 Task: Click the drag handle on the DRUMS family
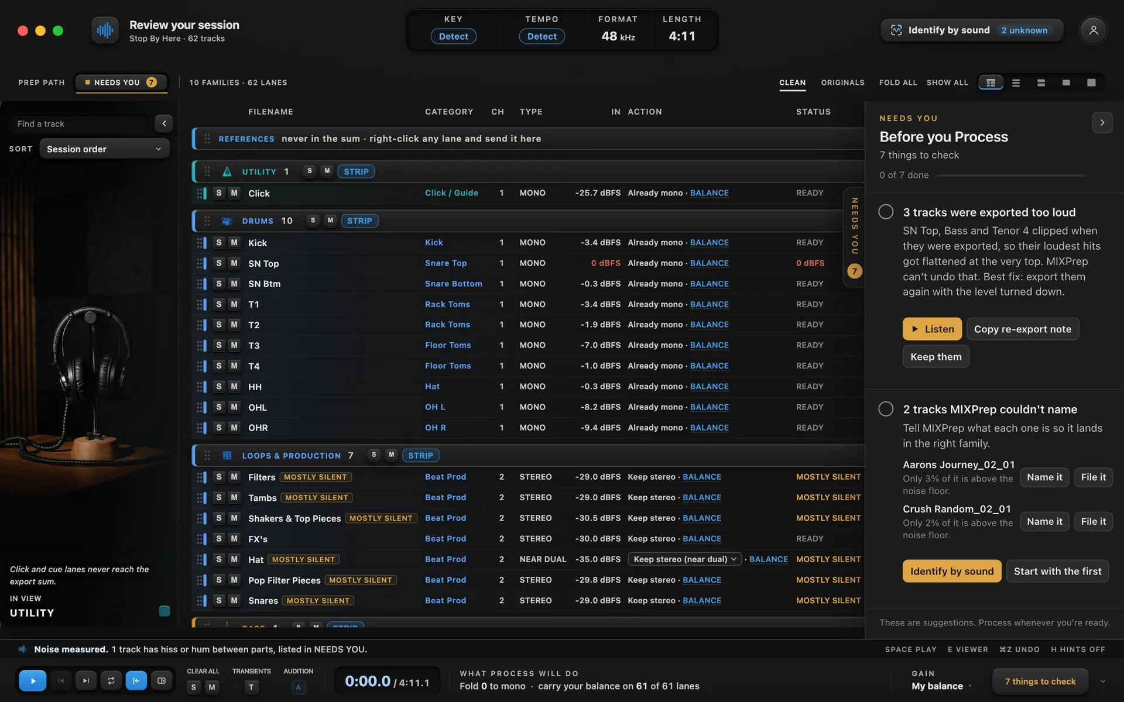coord(207,221)
